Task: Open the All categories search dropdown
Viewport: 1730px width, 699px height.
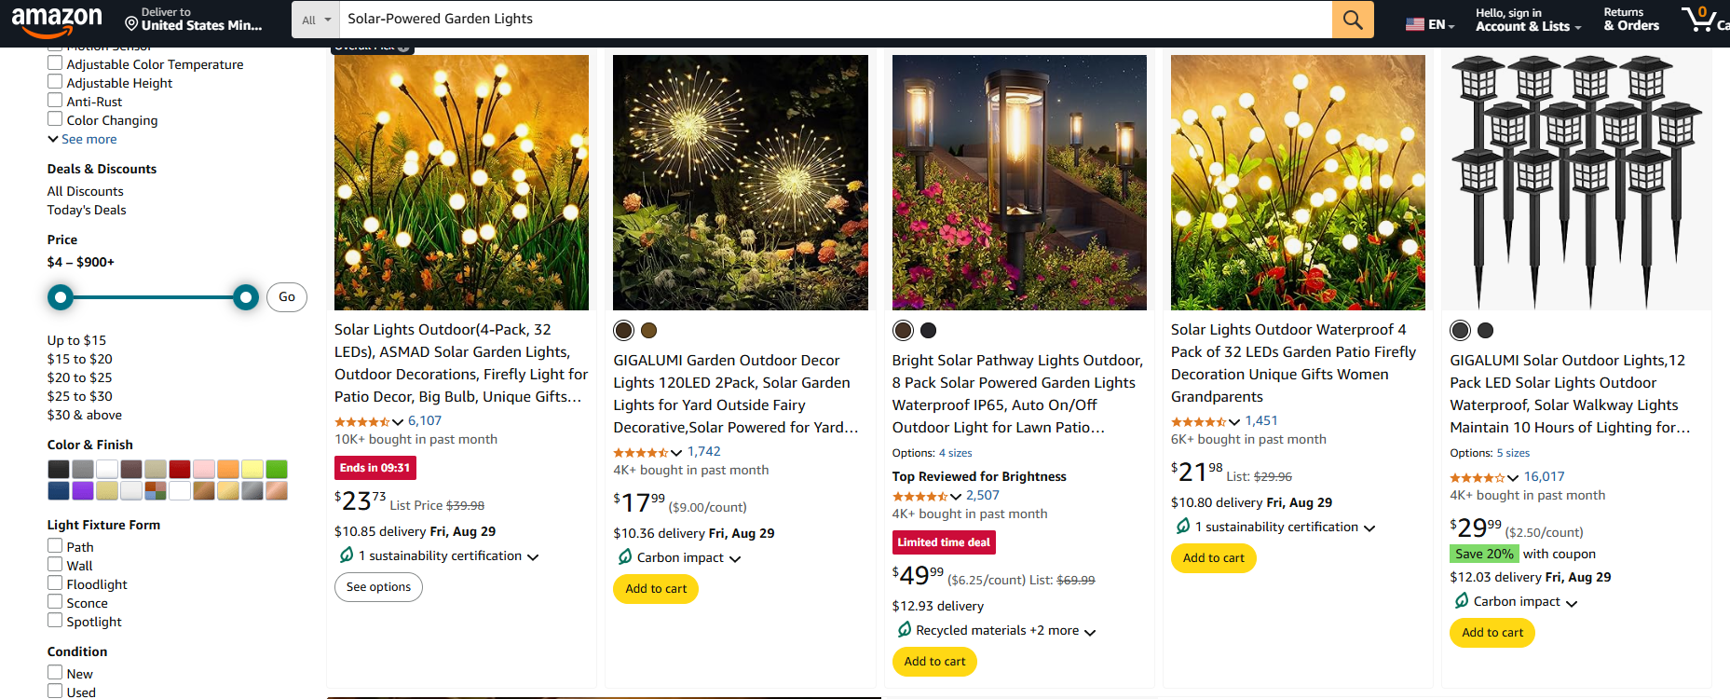Action: pyautogui.click(x=316, y=19)
